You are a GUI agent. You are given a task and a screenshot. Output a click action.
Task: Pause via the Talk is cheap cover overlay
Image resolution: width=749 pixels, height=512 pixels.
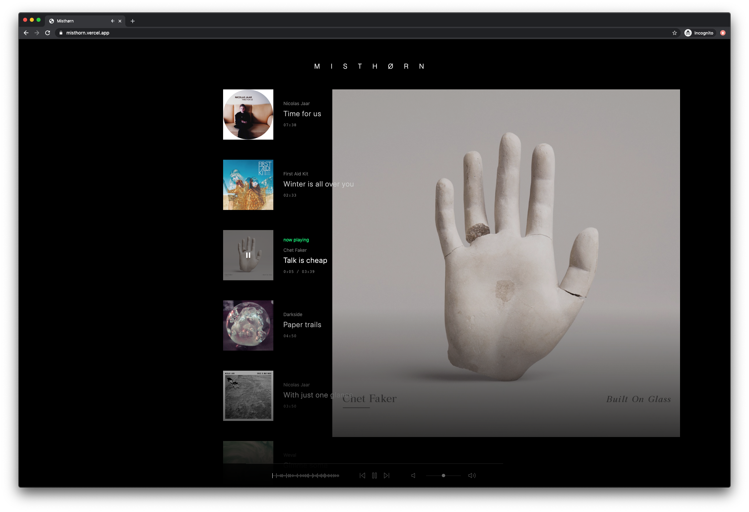coord(248,255)
